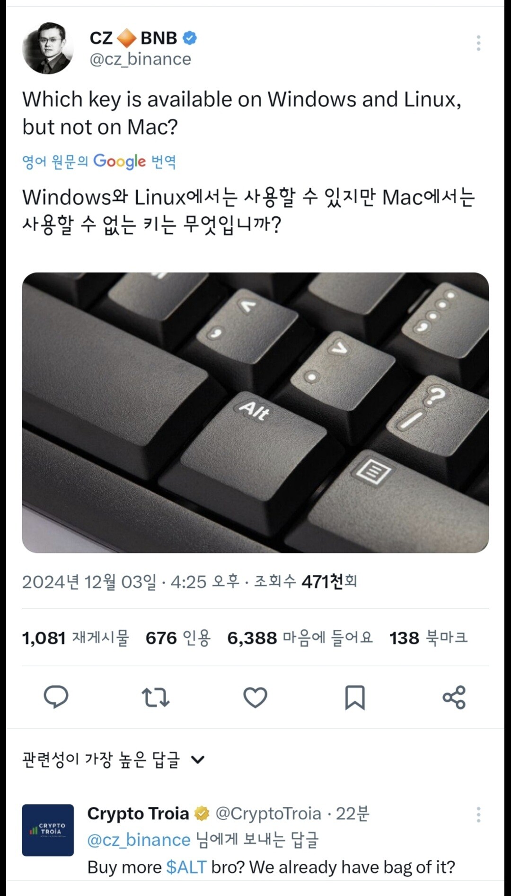This screenshot has width=511, height=896.
Task: Open the Google translation source link
Action: coord(99,162)
